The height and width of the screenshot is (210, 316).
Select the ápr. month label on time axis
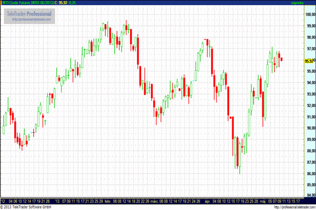[x=207, y=201]
